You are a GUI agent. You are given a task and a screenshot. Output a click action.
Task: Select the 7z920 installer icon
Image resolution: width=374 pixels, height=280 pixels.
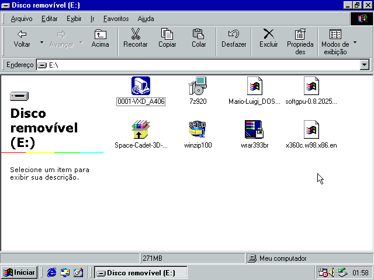pyautogui.click(x=198, y=86)
